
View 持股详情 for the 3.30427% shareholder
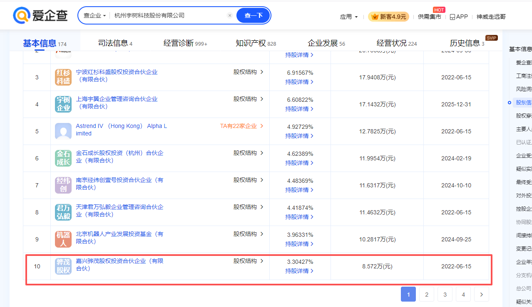pos(299,271)
